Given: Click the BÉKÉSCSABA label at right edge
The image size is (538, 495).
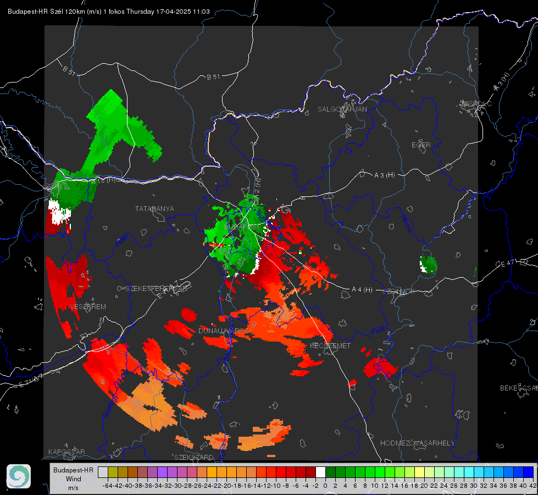Looking at the screenshot, I should [x=519, y=388].
